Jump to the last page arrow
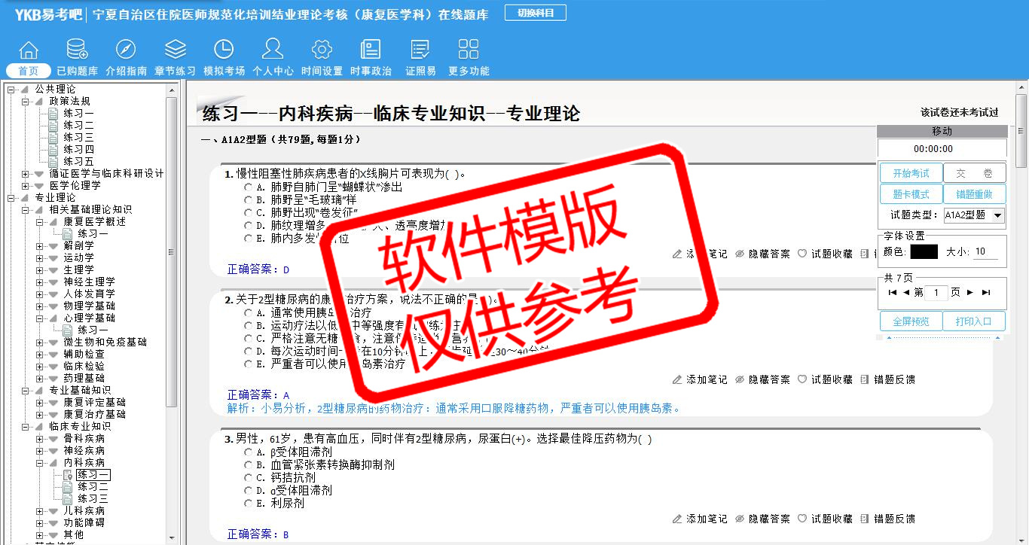Image resolution: width=1029 pixels, height=545 pixels. [x=986, y=292]
